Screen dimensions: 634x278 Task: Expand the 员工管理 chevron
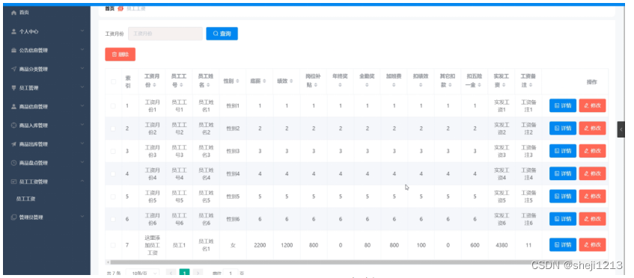coord(82,87)
